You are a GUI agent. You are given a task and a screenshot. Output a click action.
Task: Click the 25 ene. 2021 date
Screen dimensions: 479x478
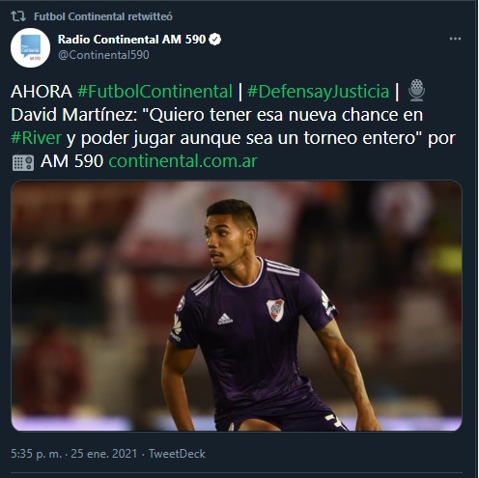(104, 454)
